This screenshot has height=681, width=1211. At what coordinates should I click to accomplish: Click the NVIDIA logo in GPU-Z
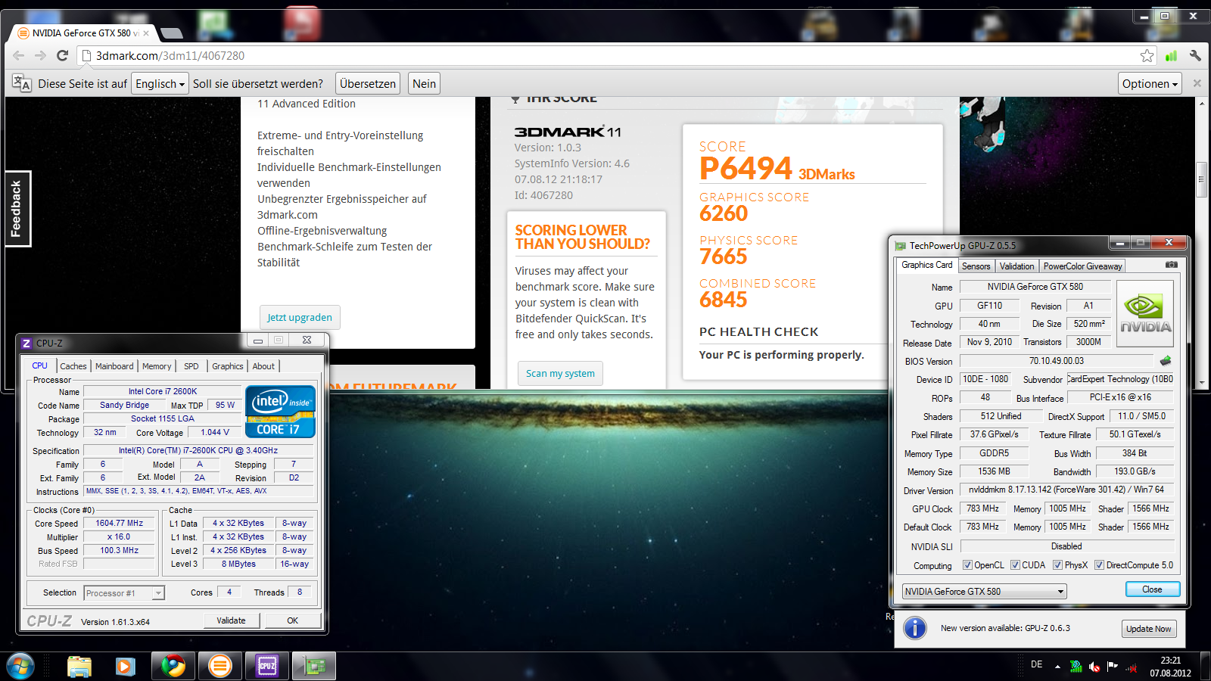(1145, 314)
